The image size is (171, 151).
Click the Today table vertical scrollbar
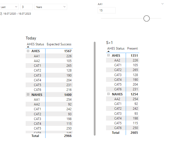94,88
